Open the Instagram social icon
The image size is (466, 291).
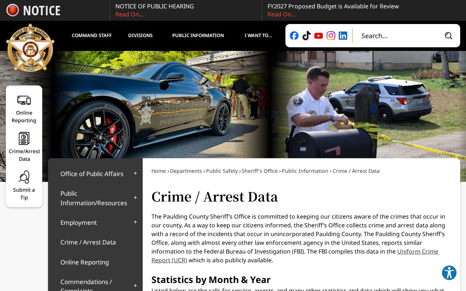click(331, 36)
